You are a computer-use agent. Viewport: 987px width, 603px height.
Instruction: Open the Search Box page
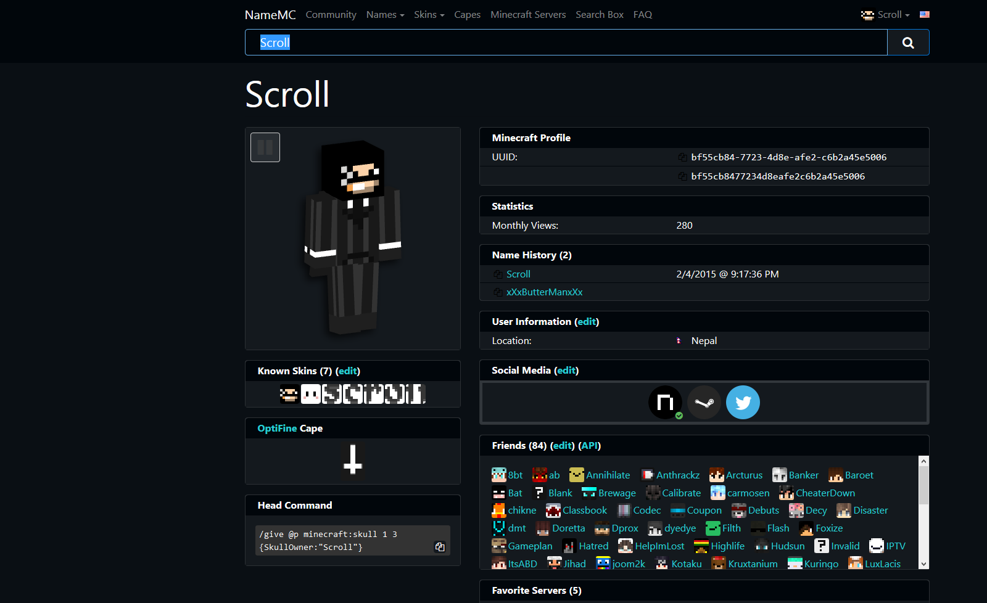click(x=600, y=15)
